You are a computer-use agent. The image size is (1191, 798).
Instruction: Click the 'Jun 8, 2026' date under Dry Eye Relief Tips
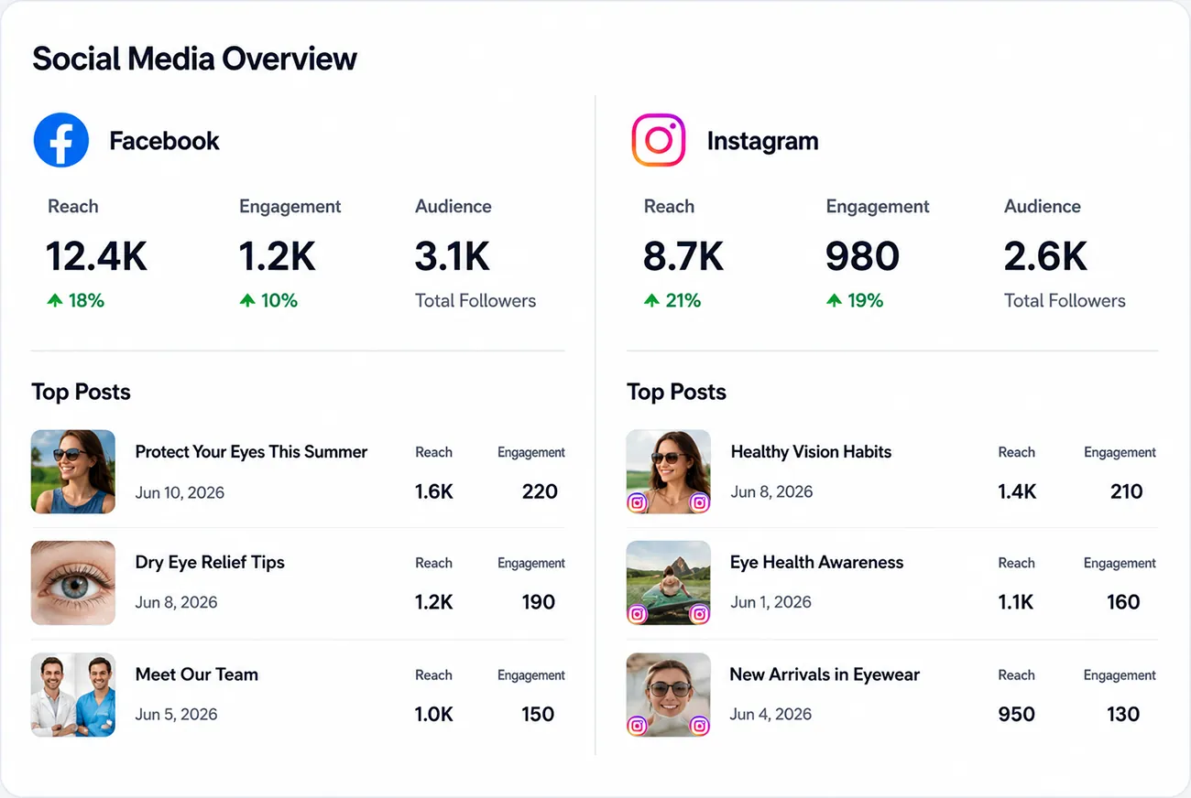(x=176, y=602)
